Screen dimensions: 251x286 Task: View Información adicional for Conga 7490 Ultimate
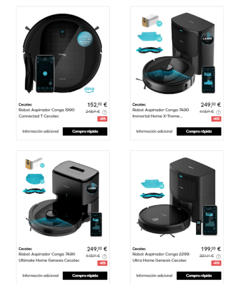point(41,275)
